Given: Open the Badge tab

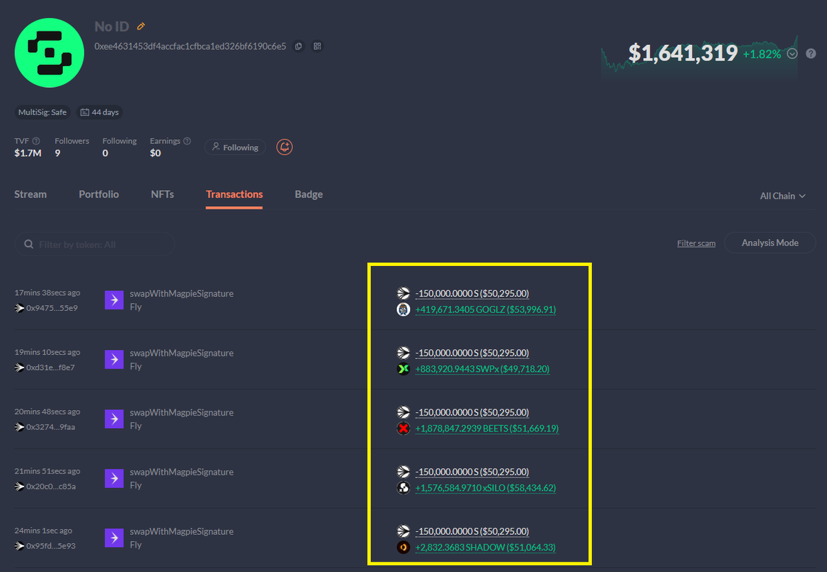Looking at the screenshot, I should point(309,194).
